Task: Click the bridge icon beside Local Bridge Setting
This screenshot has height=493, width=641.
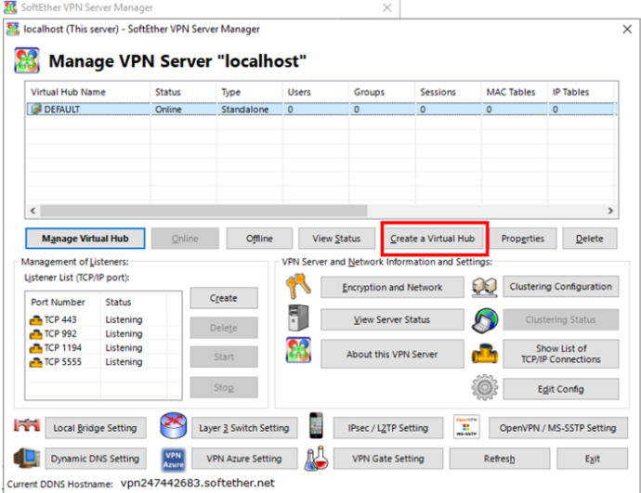Action: (x=24, y=426)
